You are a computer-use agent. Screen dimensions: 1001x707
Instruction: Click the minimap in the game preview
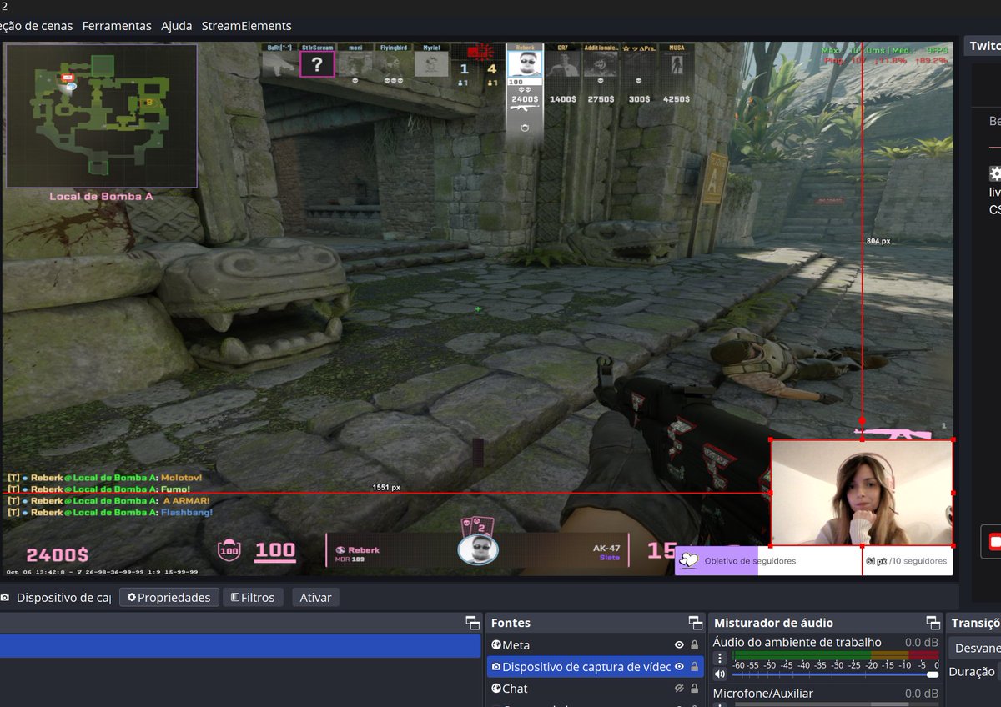click(102, 116)
